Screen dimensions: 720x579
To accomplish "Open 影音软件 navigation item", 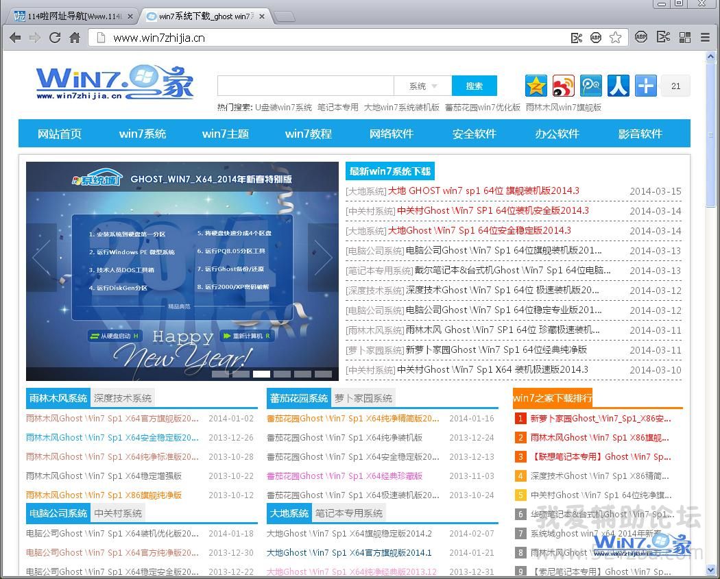I will [640, 134].
